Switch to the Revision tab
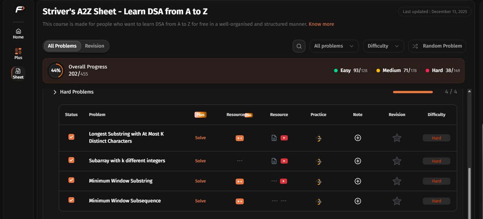The height and width of the screenshot is (219, 483). point(95,46)
